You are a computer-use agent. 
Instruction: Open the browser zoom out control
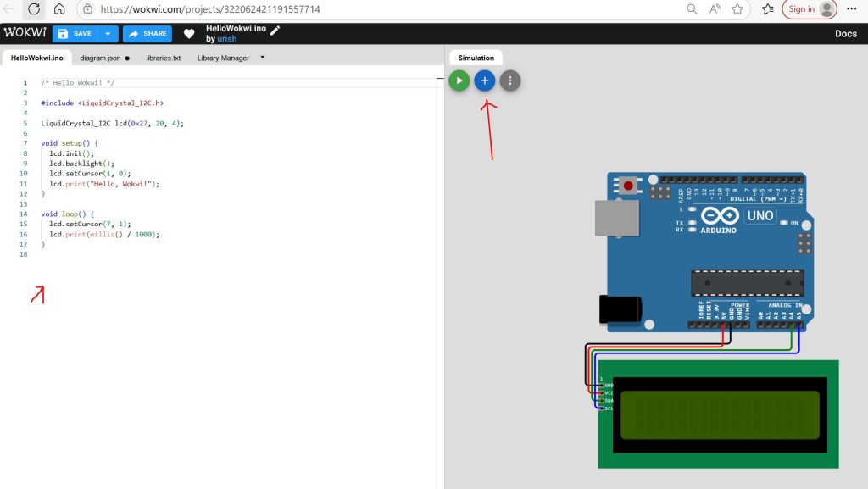point(692,8)
